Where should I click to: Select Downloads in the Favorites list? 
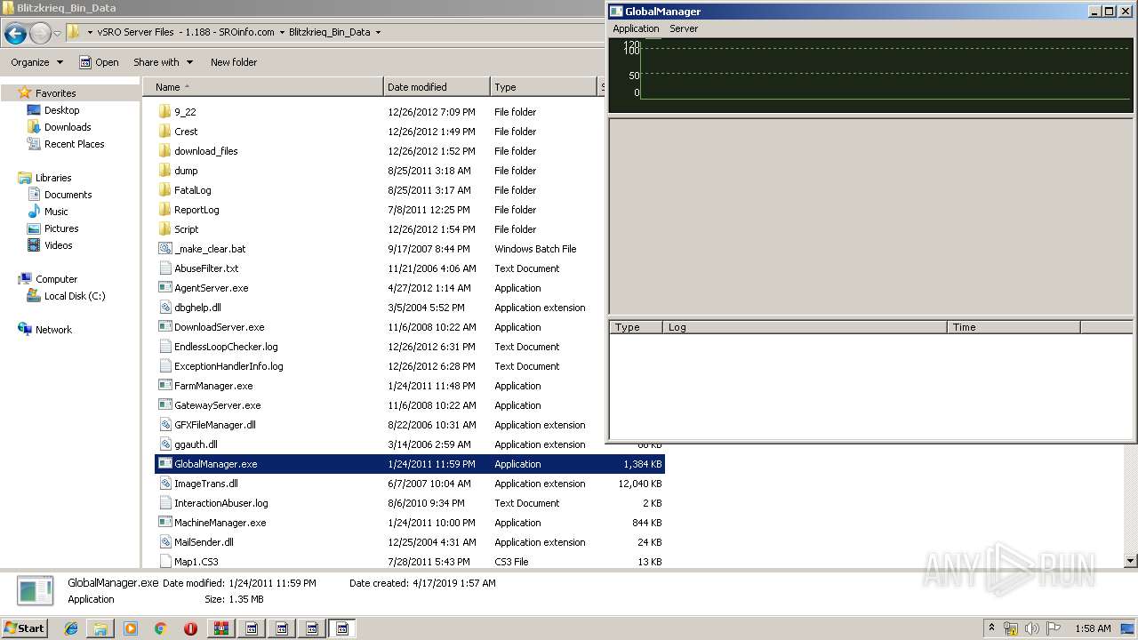[68, 127]
